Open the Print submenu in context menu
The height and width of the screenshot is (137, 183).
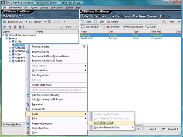click(x=56, y=118)
